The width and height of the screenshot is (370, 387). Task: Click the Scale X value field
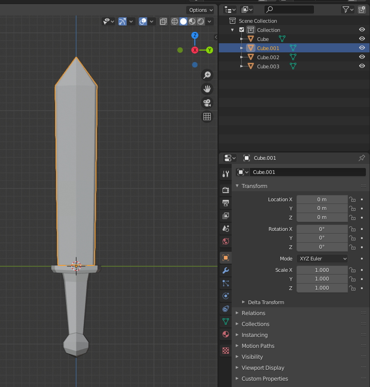[x=322, y=270]
